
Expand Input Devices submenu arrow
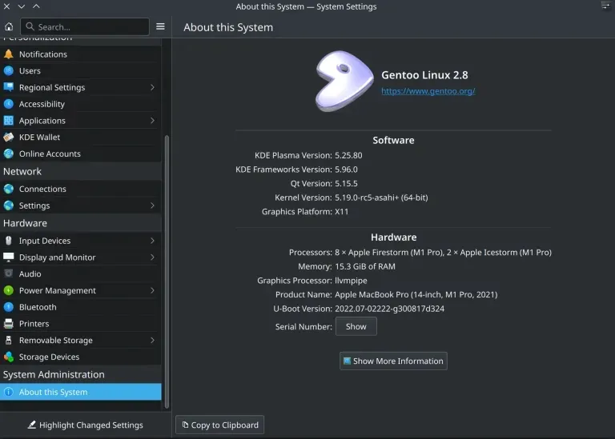pyautogui.click(x=152, y=241)
